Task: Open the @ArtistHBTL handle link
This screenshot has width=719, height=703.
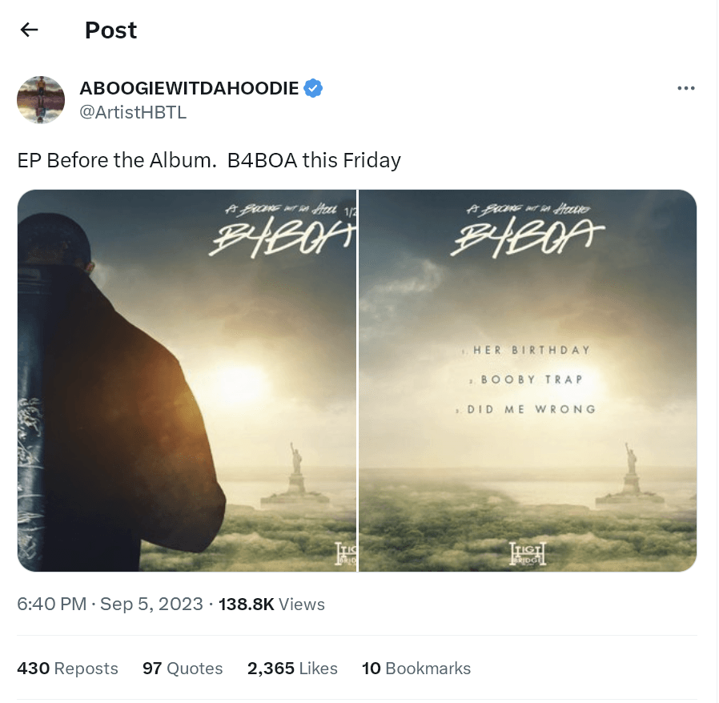Action: 133,112
